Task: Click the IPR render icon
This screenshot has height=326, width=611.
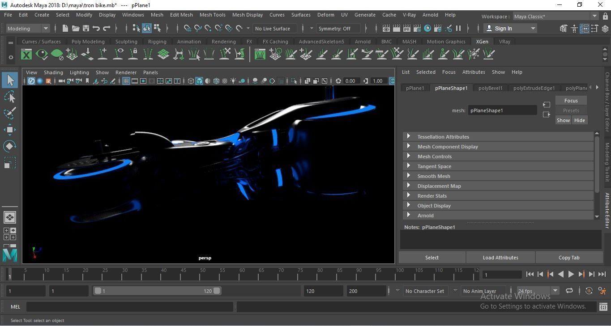Action: (407, 28)
